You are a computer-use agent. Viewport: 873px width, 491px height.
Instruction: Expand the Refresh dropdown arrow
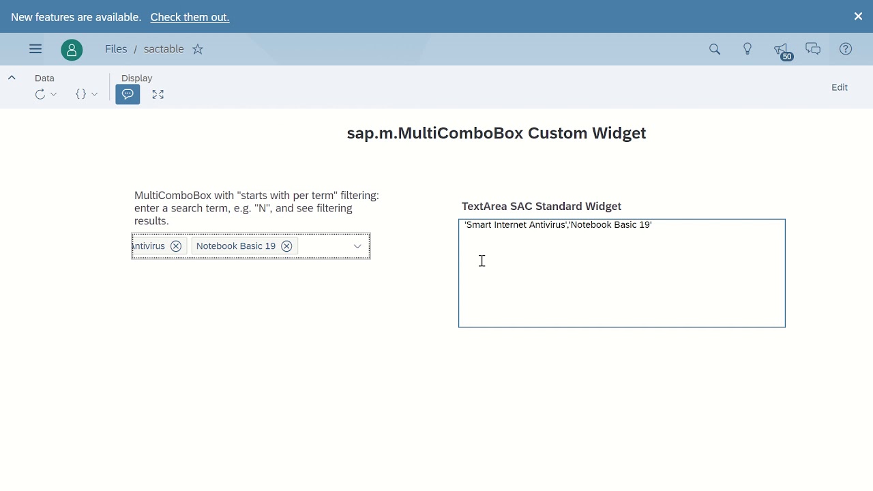pyautogui.click(x=54, y=95)
